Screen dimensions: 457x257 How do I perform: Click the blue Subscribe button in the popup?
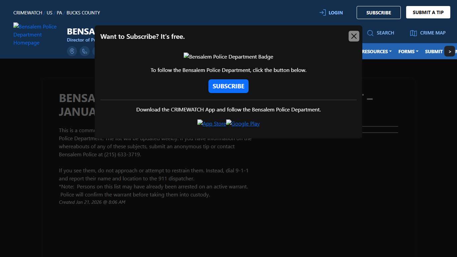[228, 86]
